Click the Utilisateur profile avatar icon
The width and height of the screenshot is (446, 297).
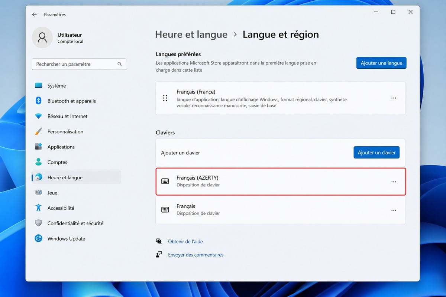pyautogui.click(x=42, y=37)
